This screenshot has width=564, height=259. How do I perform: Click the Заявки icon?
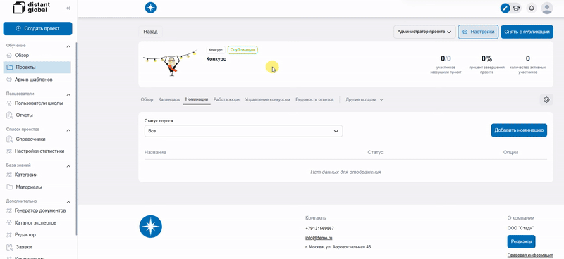pyautogui.click(x=10, y=247)
